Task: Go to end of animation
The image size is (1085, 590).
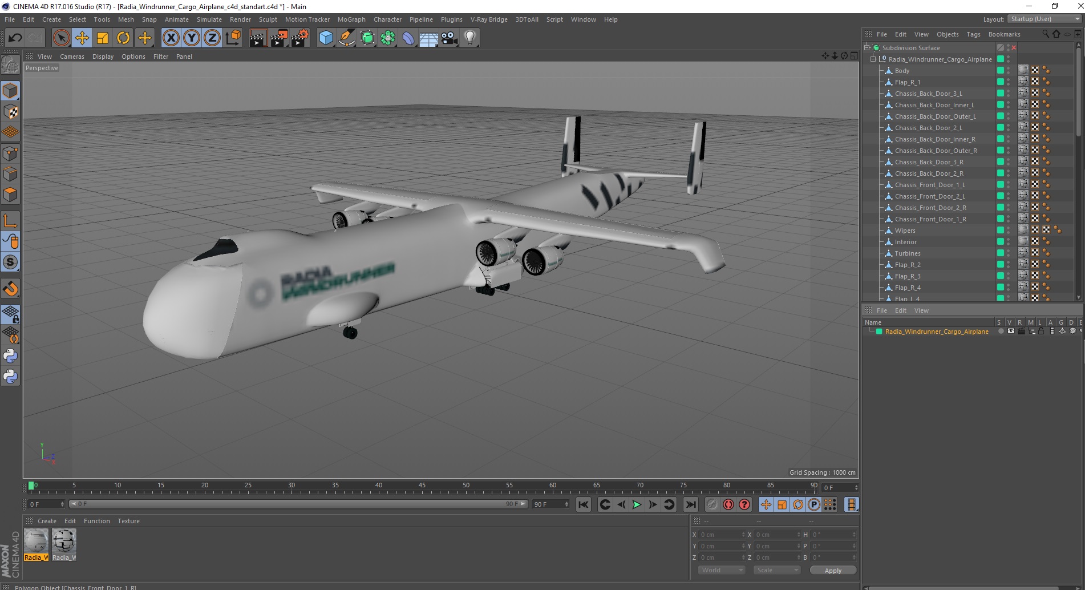Action: pos(690,504)
